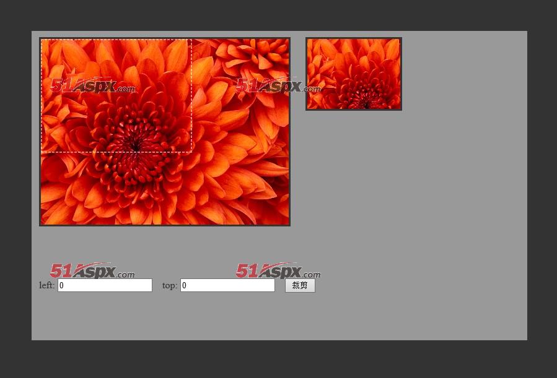
Task: Click inside the dashed crop selection box
Action: 116,96
